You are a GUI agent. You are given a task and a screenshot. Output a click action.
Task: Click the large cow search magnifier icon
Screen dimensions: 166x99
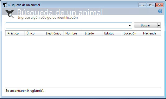10,14
